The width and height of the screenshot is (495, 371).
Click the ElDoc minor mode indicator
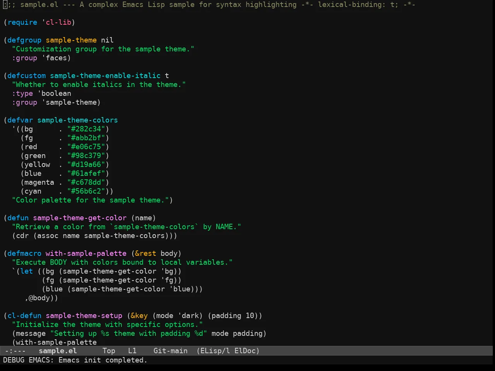tap(245, 351)
